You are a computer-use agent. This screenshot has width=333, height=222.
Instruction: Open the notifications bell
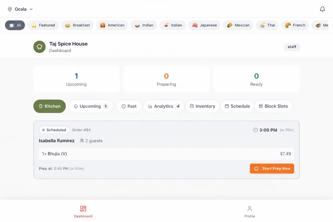(322, 9)
